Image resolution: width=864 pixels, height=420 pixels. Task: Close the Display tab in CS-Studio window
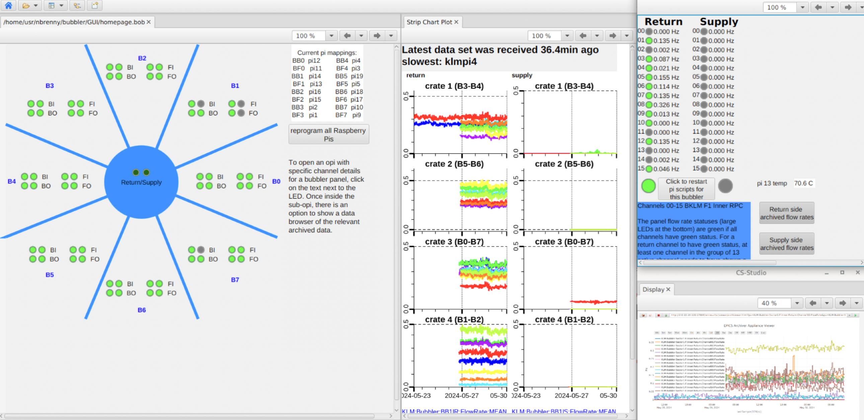[x=668, y=289]
